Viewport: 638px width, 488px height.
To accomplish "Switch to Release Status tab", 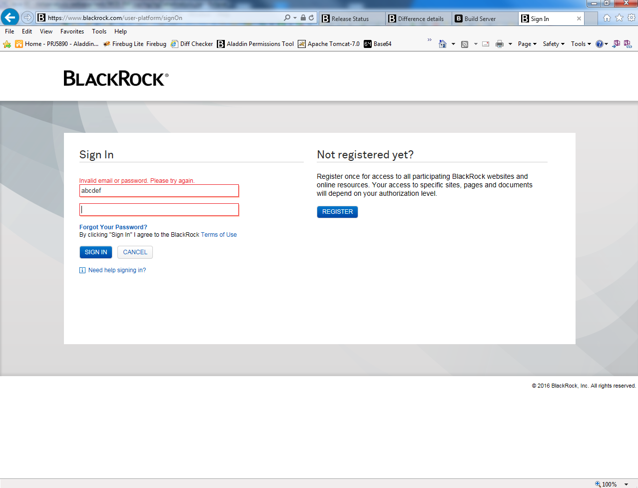I will click(x=352, y=18).
